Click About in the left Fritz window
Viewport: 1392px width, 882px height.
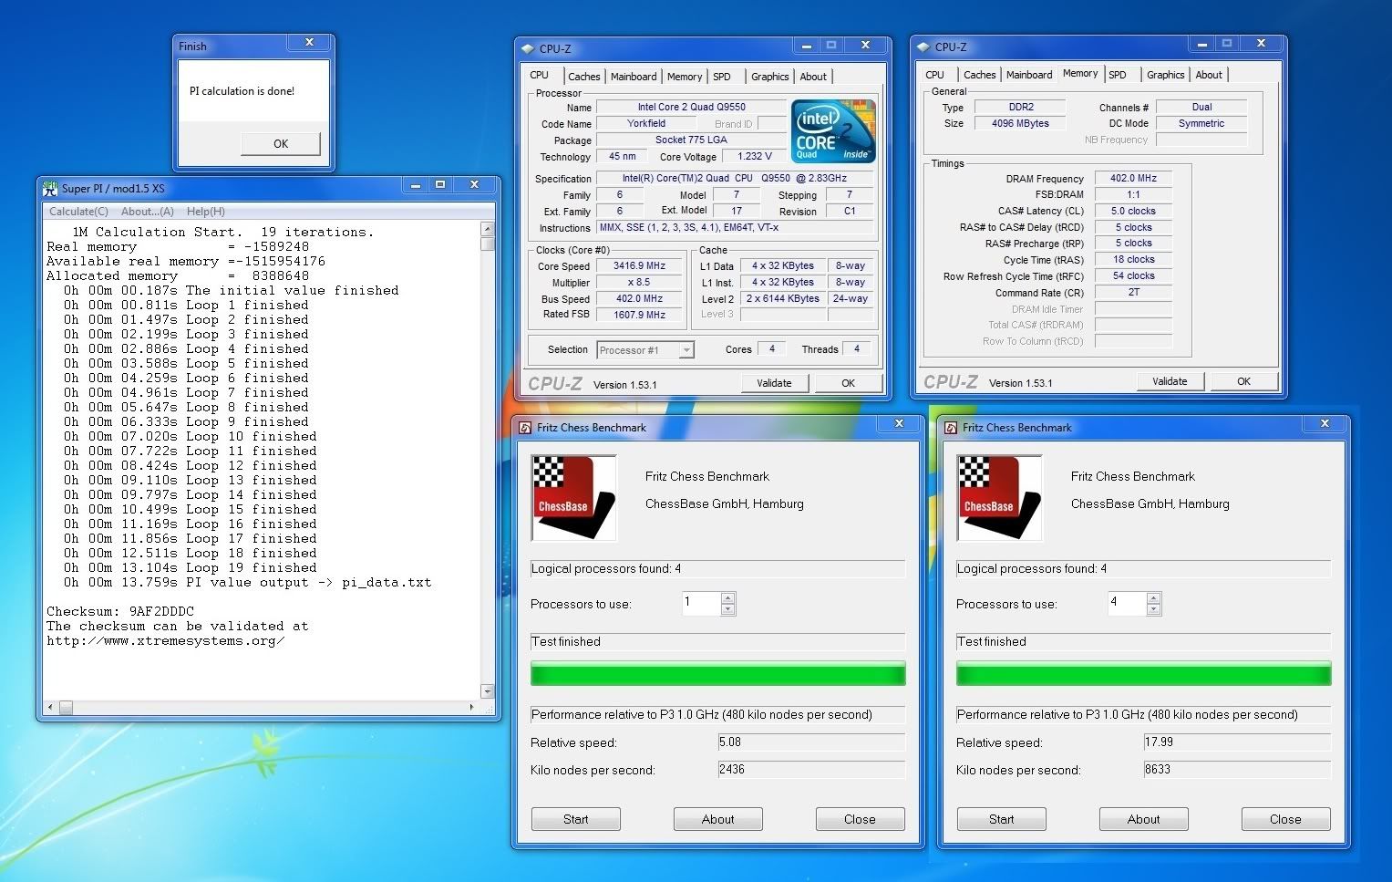pyautogui.click(x=718, y=819)
